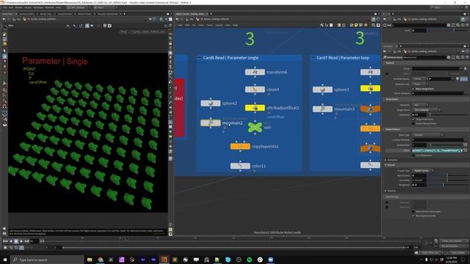470x264 pixels.
Task: Toggle the Output Raw Noise checkbox
Action: (x=413, y=119)
